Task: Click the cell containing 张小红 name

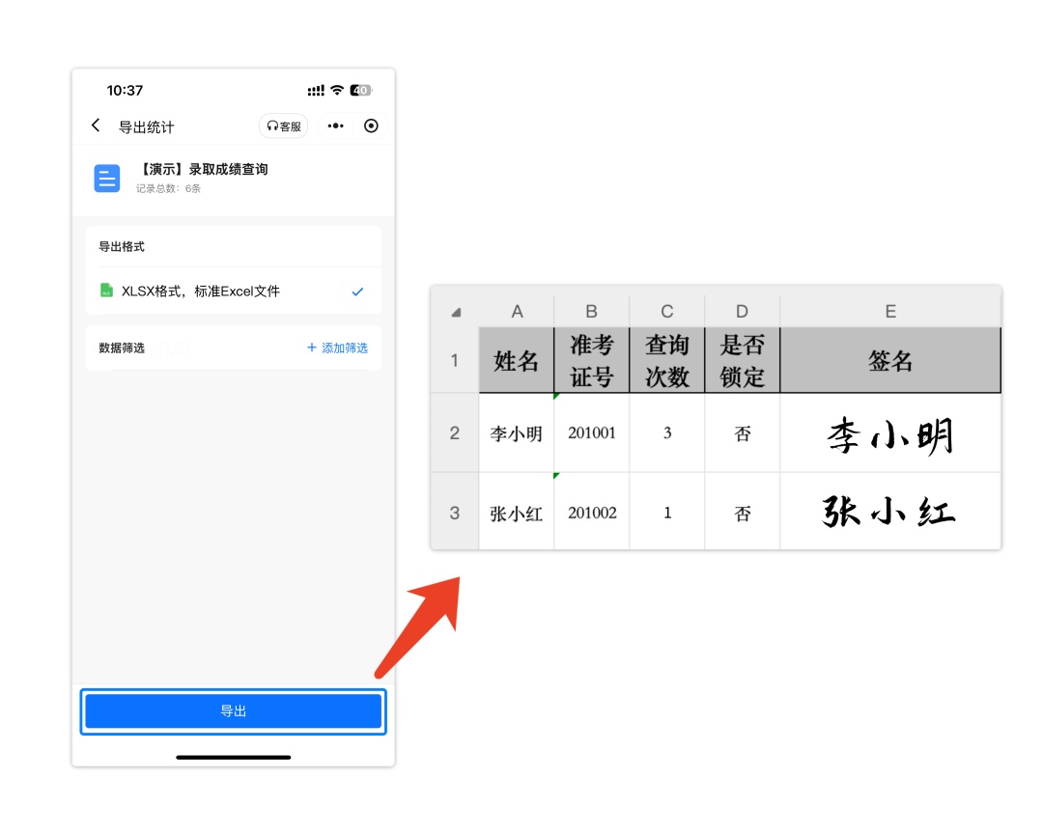Action: pyautogui.click(x=516, y=513)
